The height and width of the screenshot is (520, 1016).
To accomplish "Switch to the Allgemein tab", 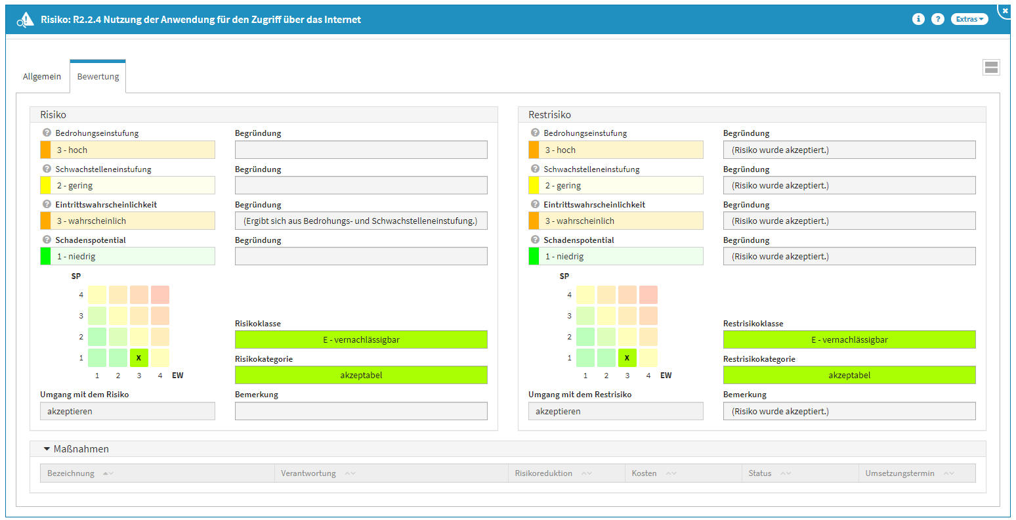I will (42, 77).
